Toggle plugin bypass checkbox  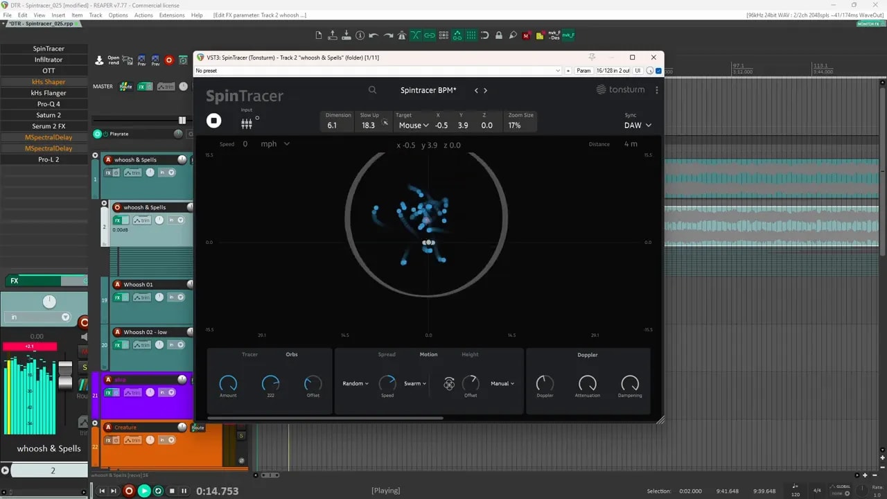658,71
